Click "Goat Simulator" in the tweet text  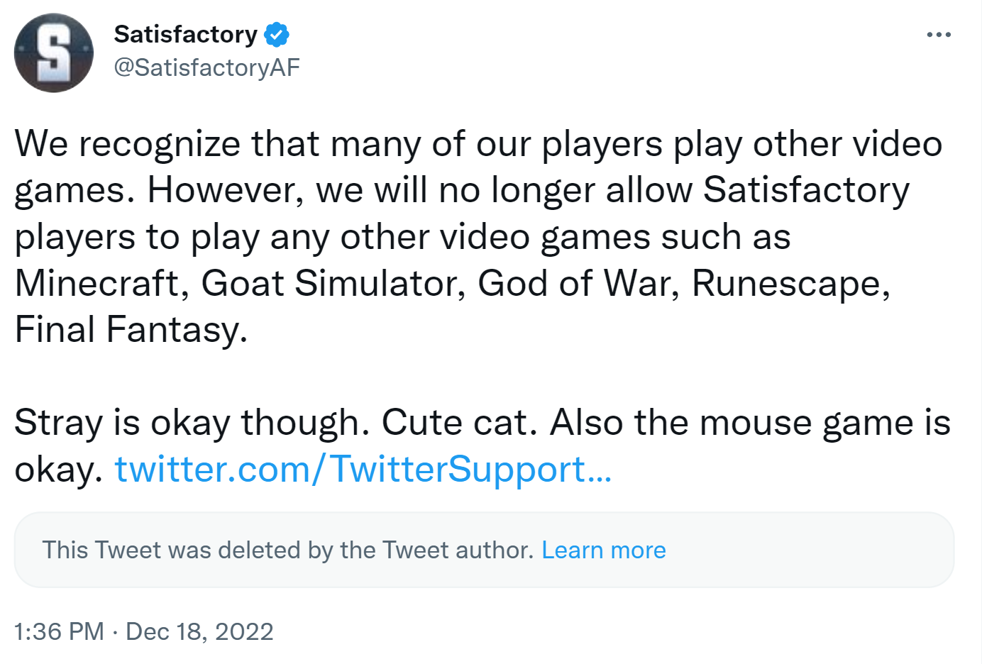[332, 284]
